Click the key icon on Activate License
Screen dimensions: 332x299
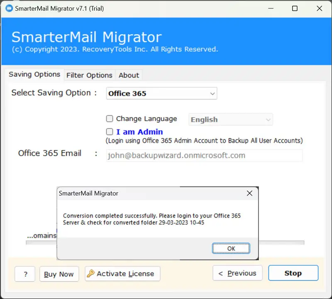[90, 273]
